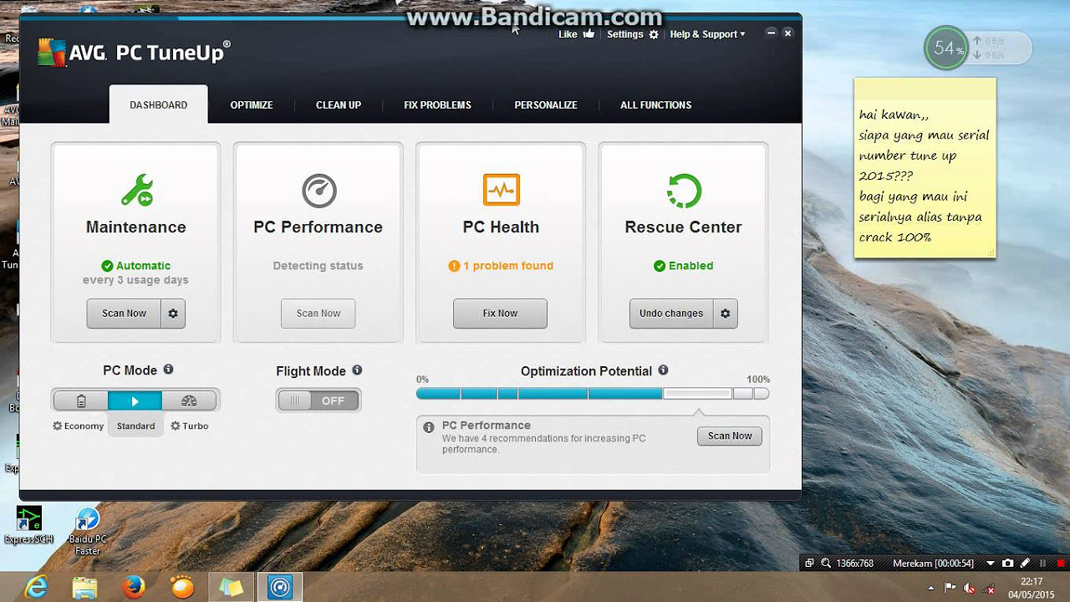Expand Bandicam dropdown arrow
The height and width of the screenshot is (602, 1070).
pyautogui.click(x=991, y=564)
